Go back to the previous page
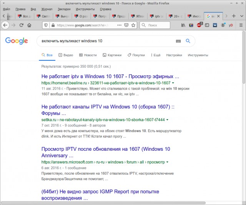 coord(5,25)
